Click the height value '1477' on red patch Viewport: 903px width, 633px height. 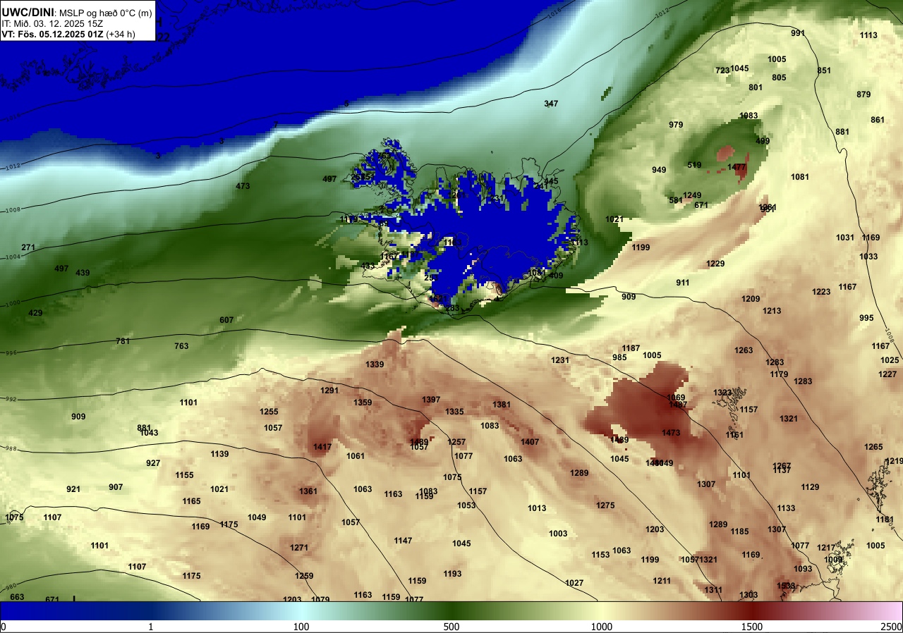coord(737,167)
